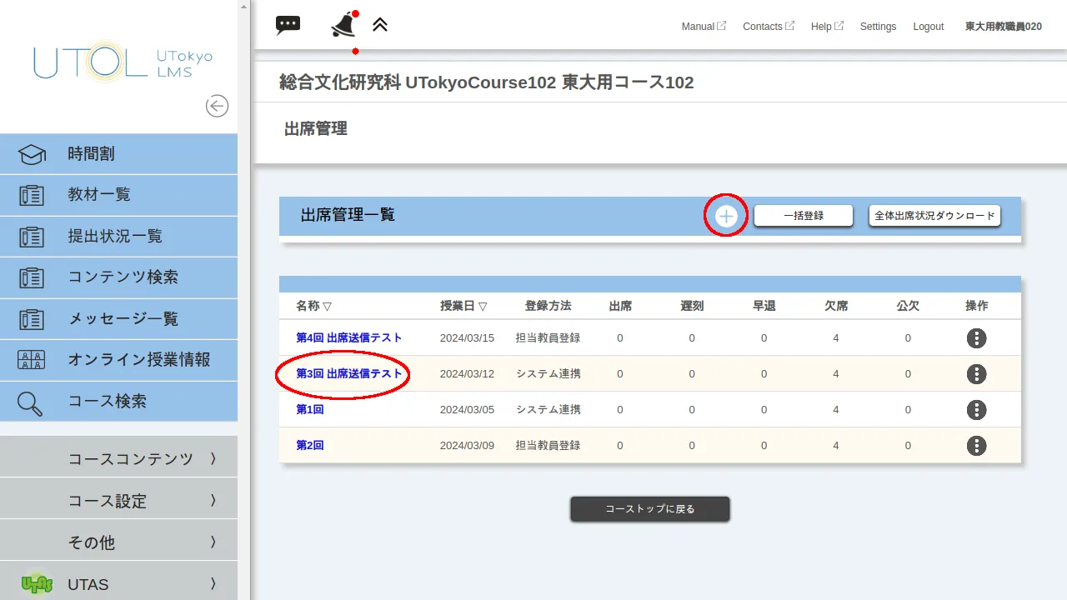Open three-dot menu for 第4回 出席送信テスト
Viewport: 1067px width, 600px height.
click(976, 338)
